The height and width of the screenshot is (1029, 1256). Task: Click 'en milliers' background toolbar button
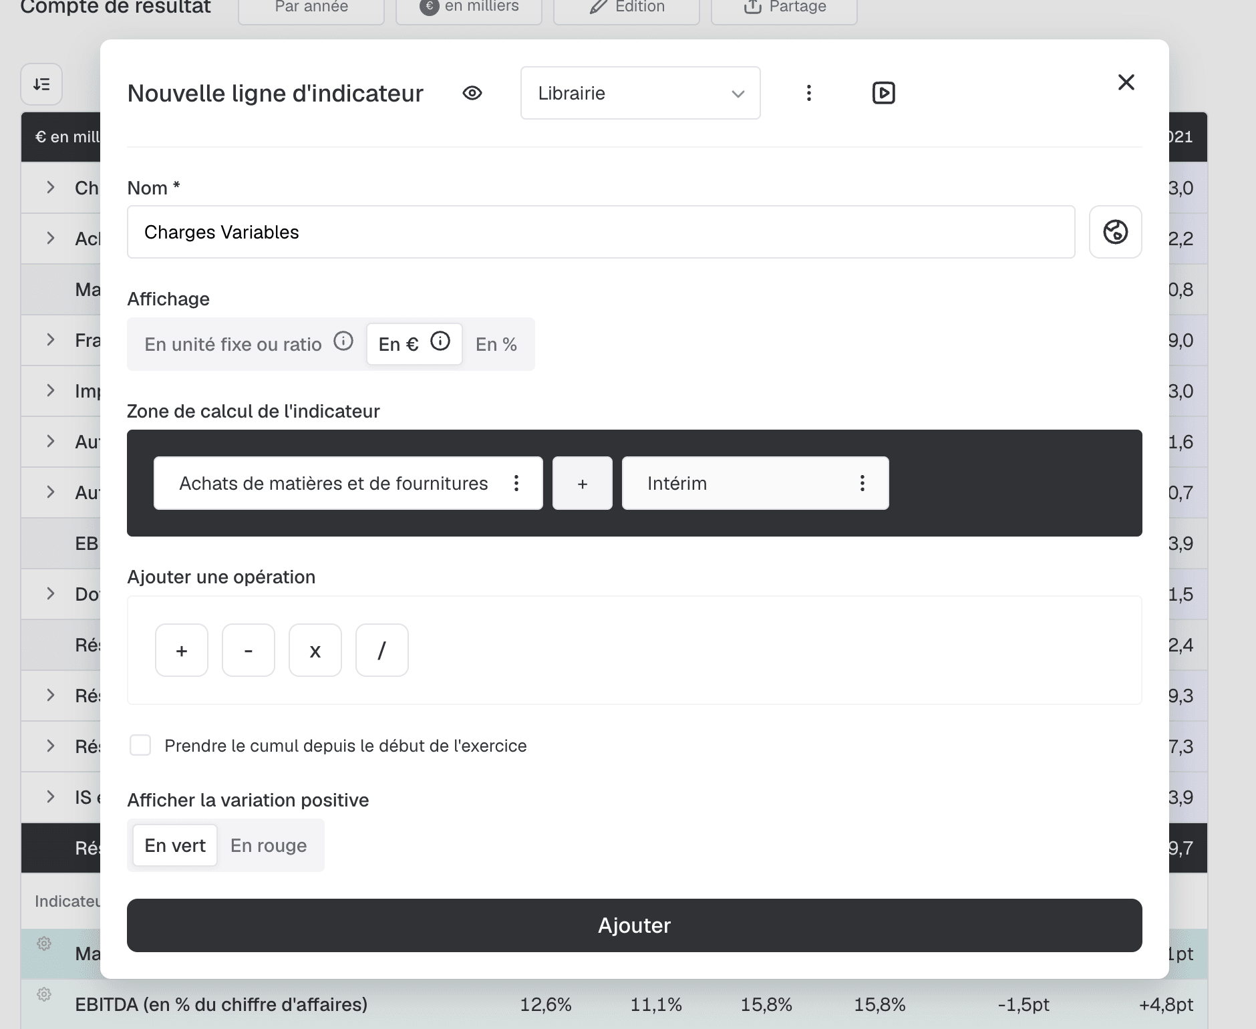[469, 8]
